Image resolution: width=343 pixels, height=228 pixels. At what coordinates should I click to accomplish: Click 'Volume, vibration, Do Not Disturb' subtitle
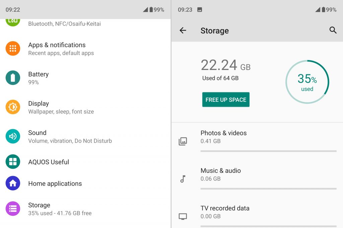[x=70, y=141]
